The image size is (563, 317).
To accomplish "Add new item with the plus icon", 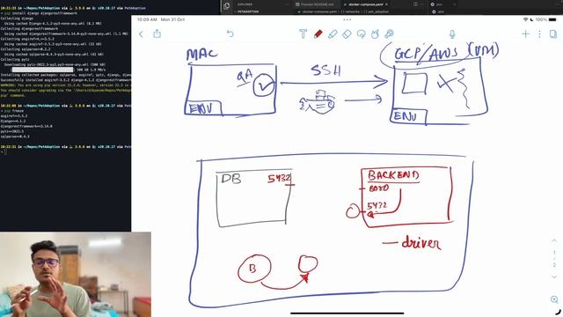I will pos(526,34).
